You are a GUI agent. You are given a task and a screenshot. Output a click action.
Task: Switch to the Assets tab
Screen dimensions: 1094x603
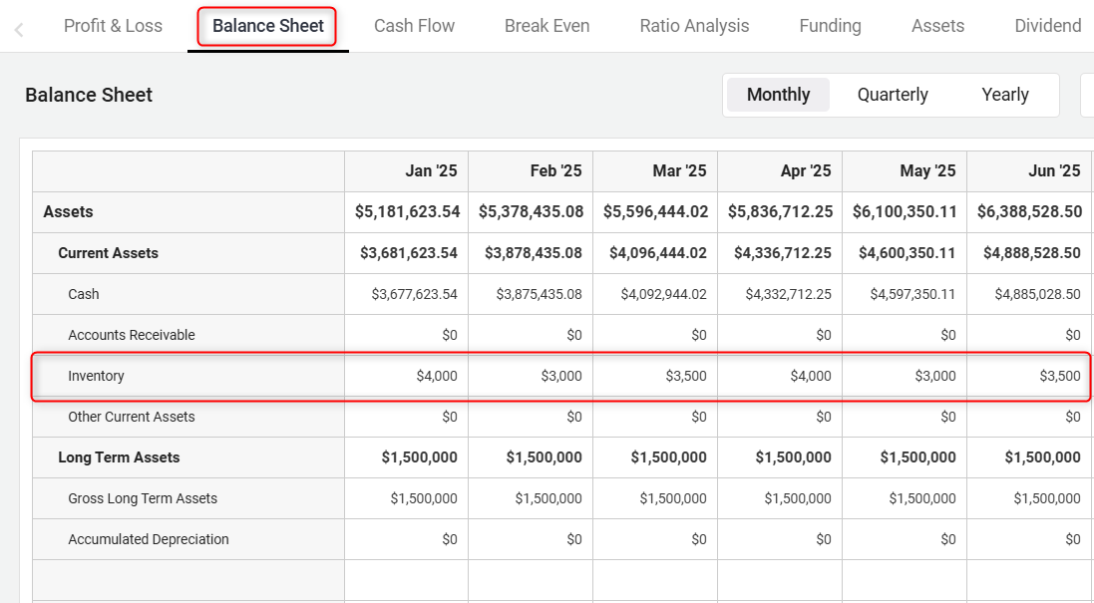click(x=937, y=26)
